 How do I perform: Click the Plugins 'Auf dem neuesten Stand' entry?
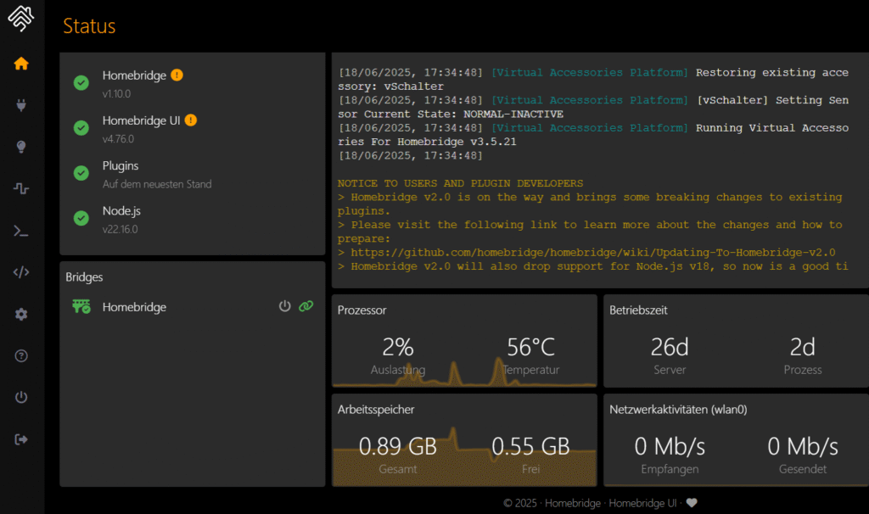click(x=157, y=184)
